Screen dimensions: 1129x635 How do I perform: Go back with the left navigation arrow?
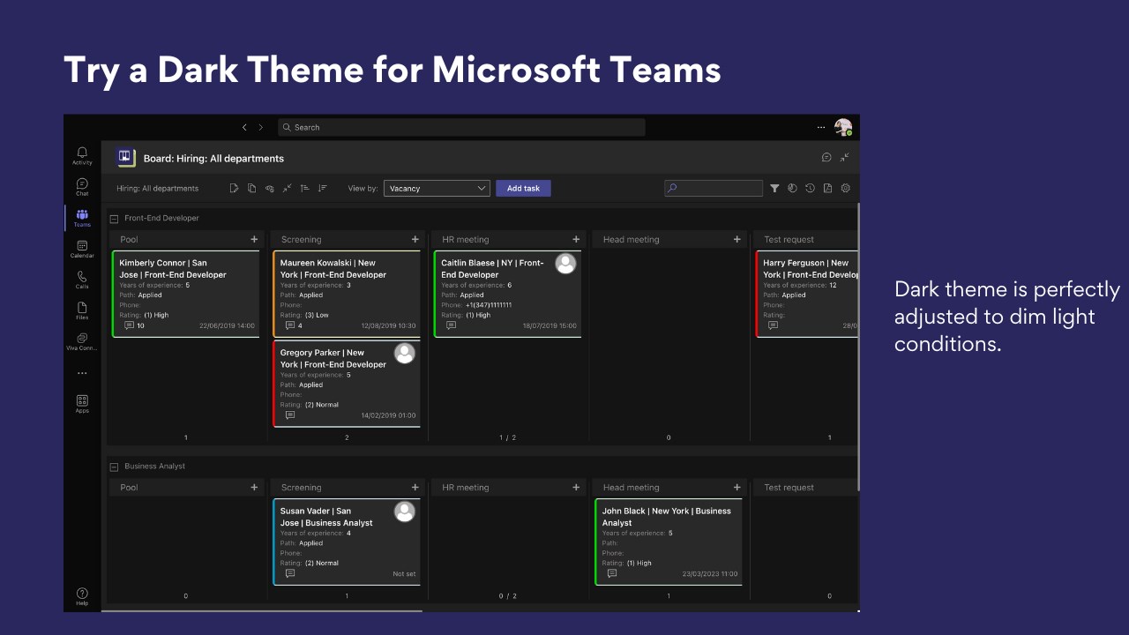click(244, 127)
